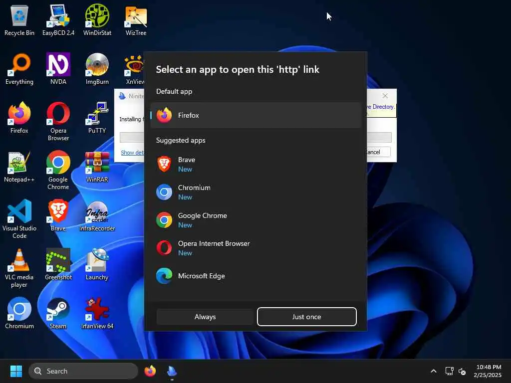Viewport: 511px width, 383px height.
Task: Click the Ninite installation progress bar
Action: click(x=379, y=137)
